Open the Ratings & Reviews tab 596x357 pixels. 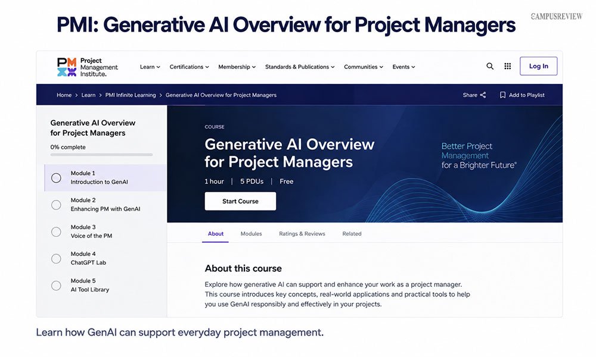click(x=302, y=234)
